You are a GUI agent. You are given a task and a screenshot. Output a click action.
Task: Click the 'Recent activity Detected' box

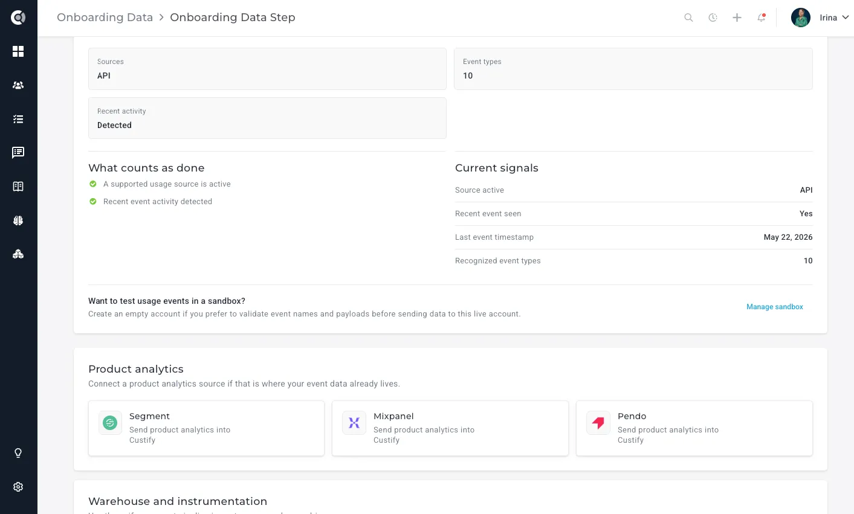[267, 118]
